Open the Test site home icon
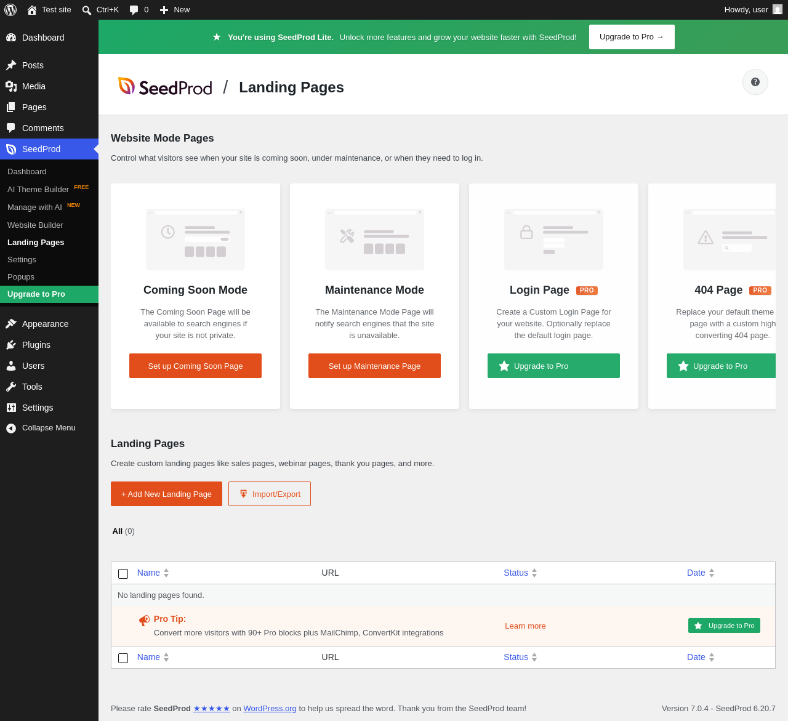Image resolution: width=788 pixels, height=721 pixels. [x=32, y=10]
